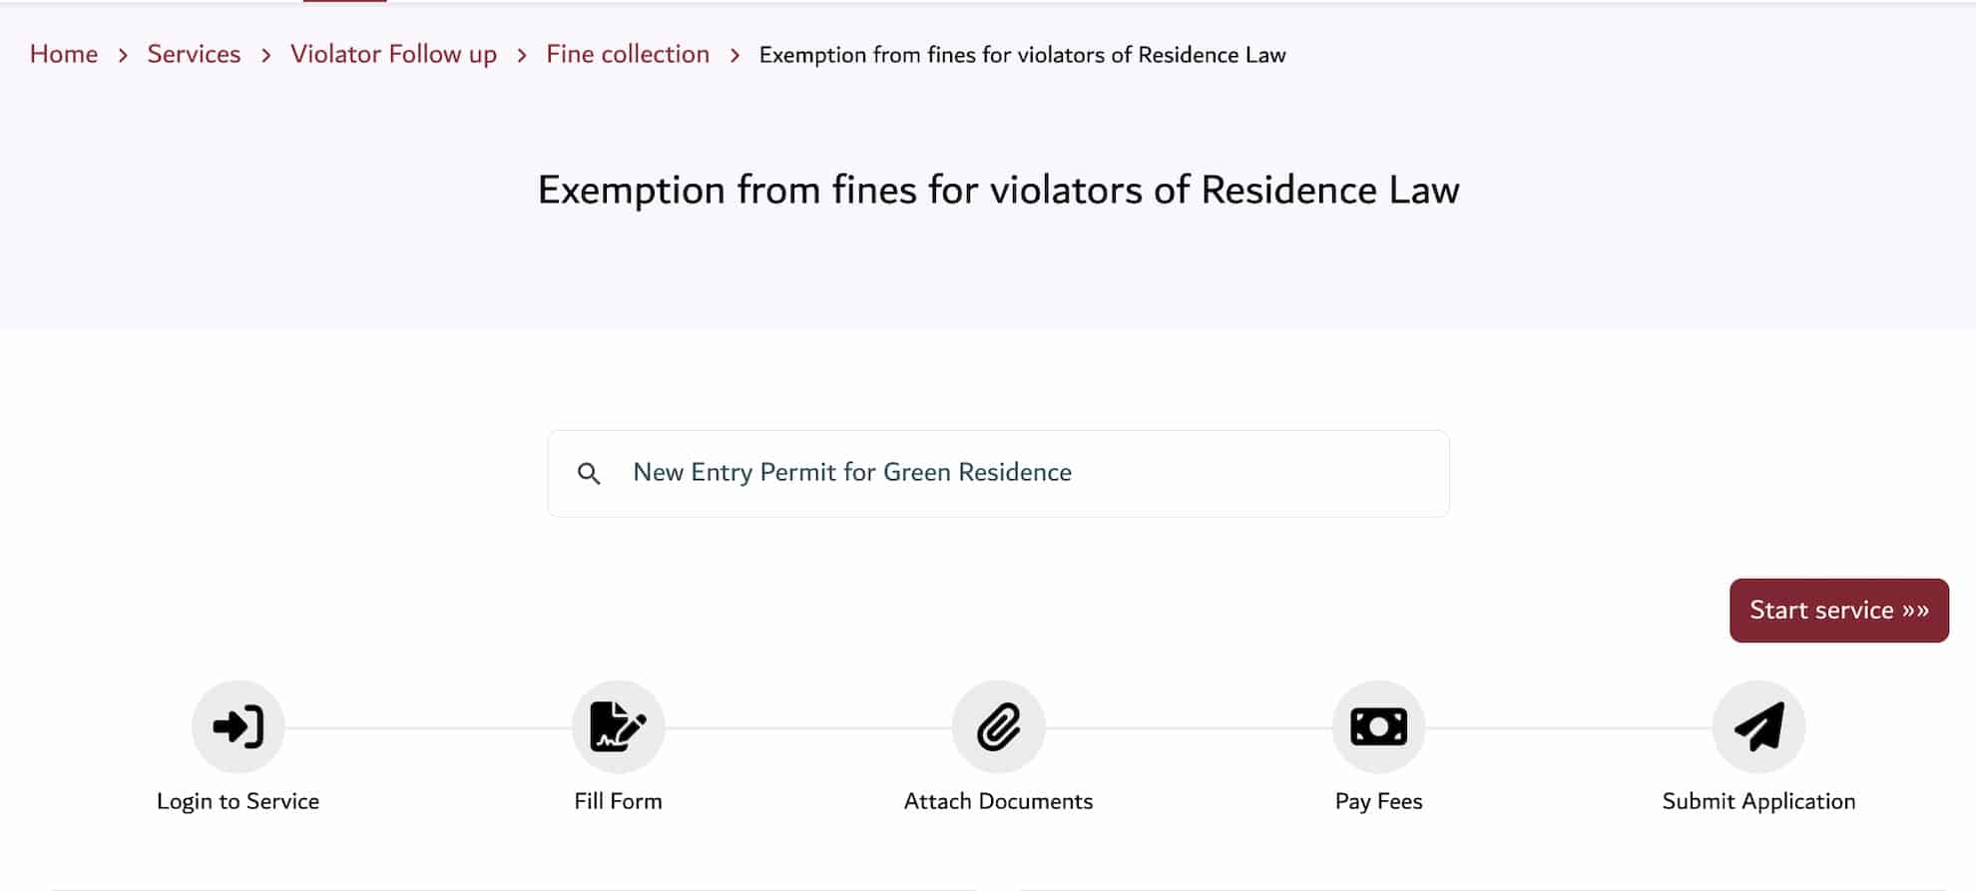
Task: Select the Submit Application paper plane icon
Action: [x=1757, y=726]
